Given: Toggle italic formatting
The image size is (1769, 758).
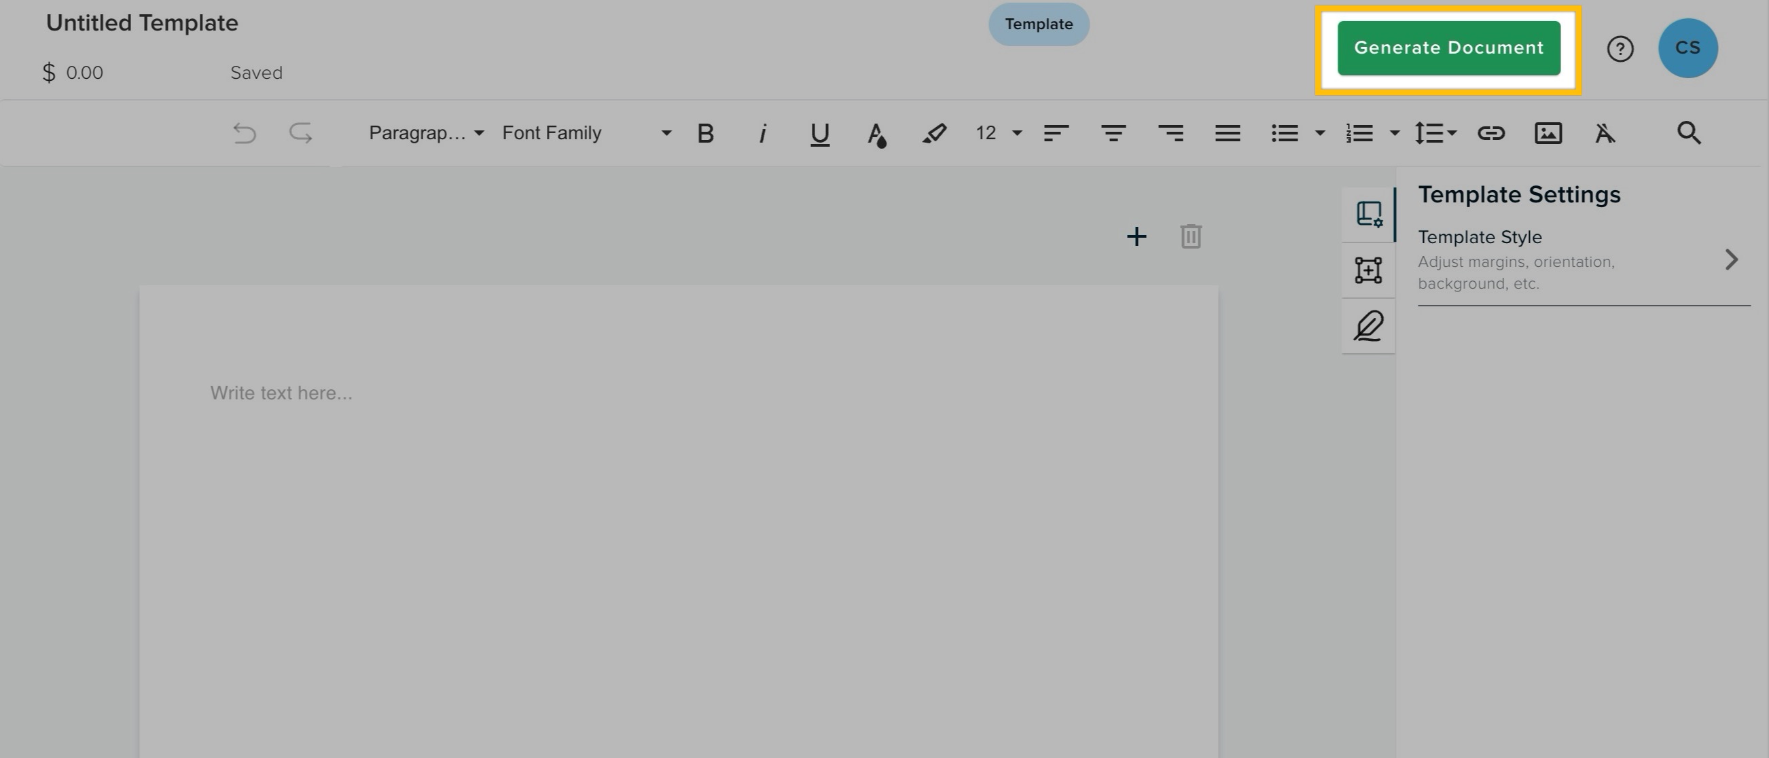Looking at the screenshot, I should (762, 133).
